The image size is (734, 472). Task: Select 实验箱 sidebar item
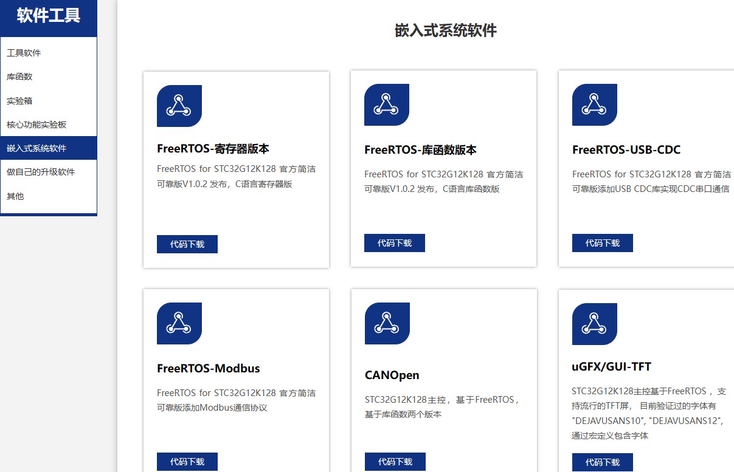49,101
